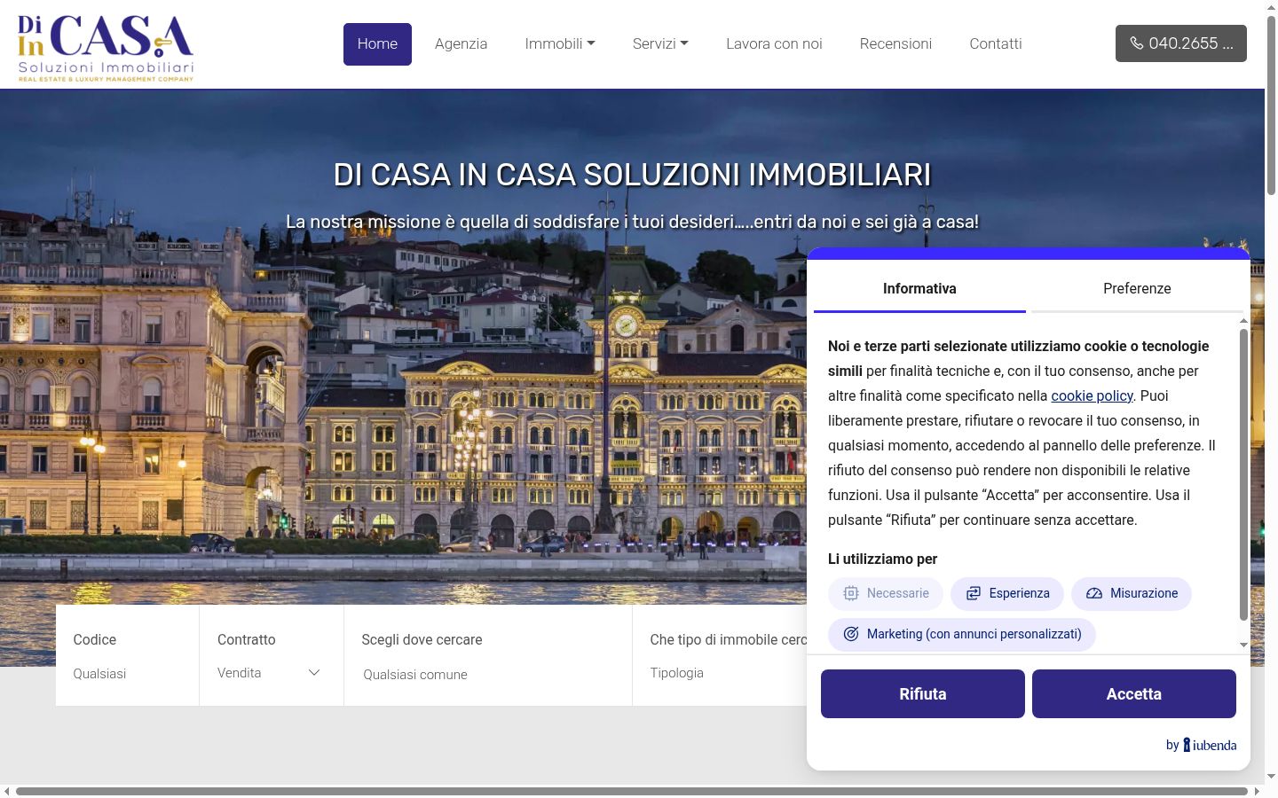Viewport: 1278px width, 798px height.
Task: Click the Codice input field
Action: pyautogui.click(x=127, y=674)
